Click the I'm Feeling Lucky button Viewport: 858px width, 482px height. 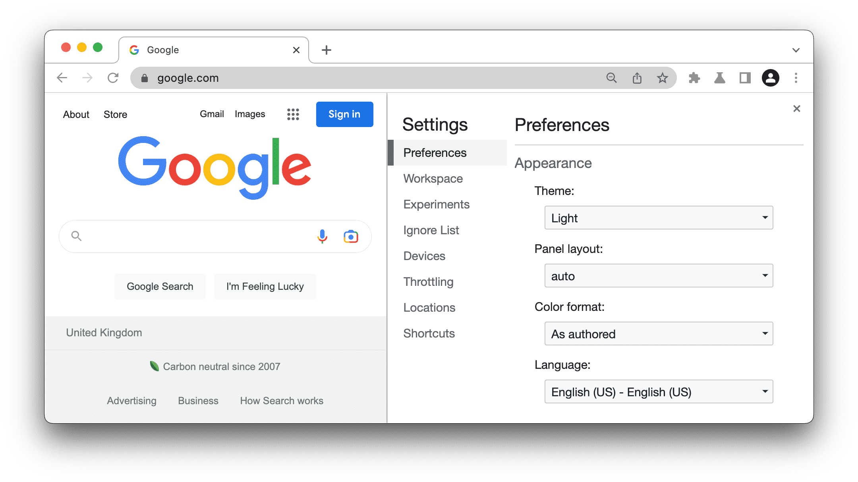[x=265, y=286]
